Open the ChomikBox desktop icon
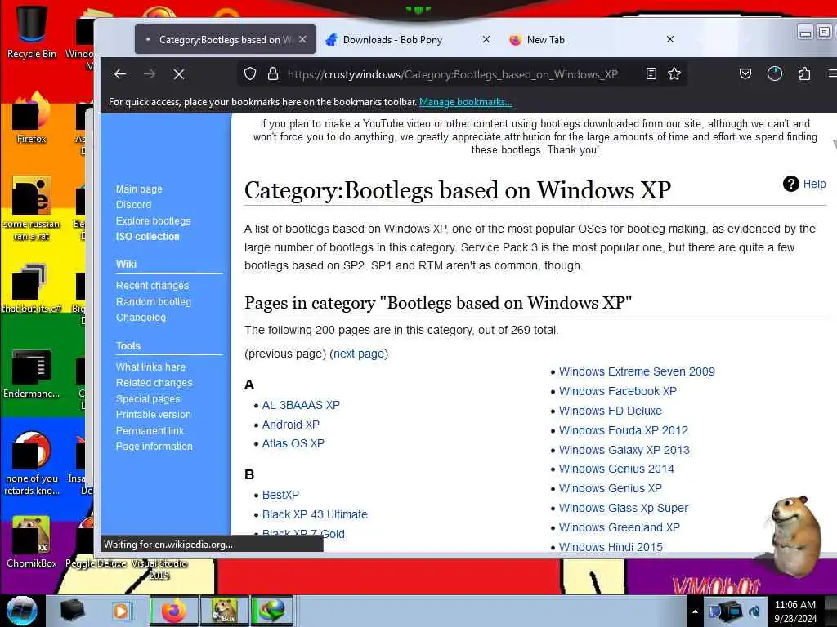 click(32, 541)
